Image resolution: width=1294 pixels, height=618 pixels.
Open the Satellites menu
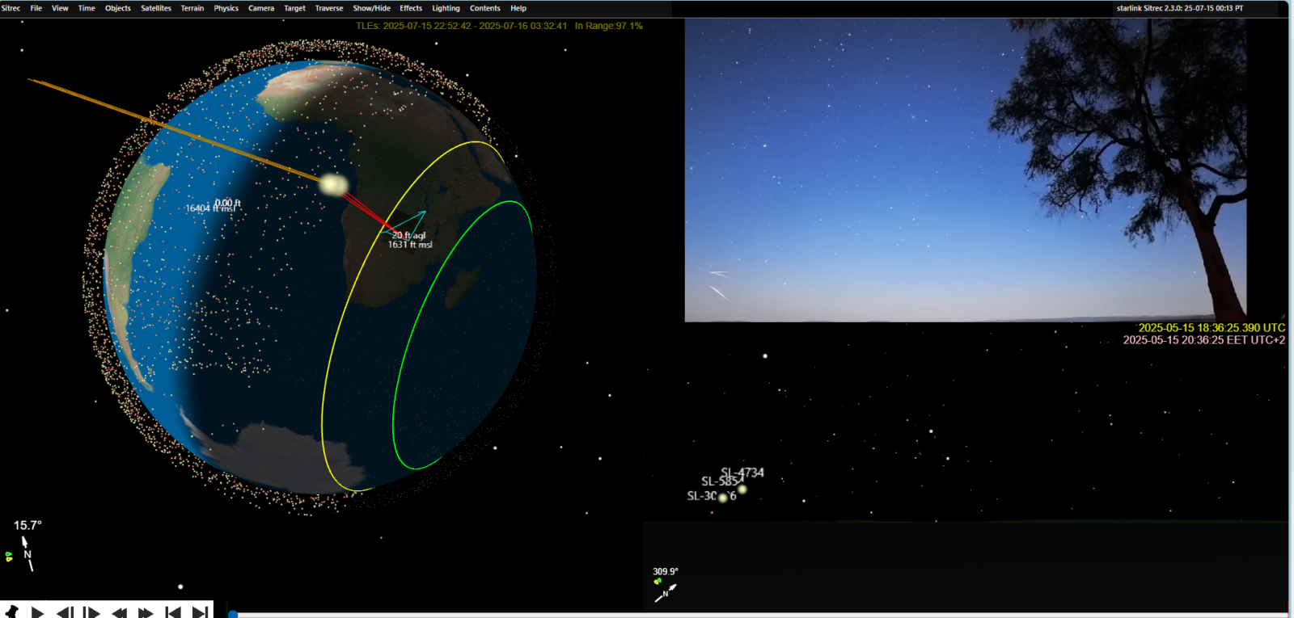pos(156,8)
